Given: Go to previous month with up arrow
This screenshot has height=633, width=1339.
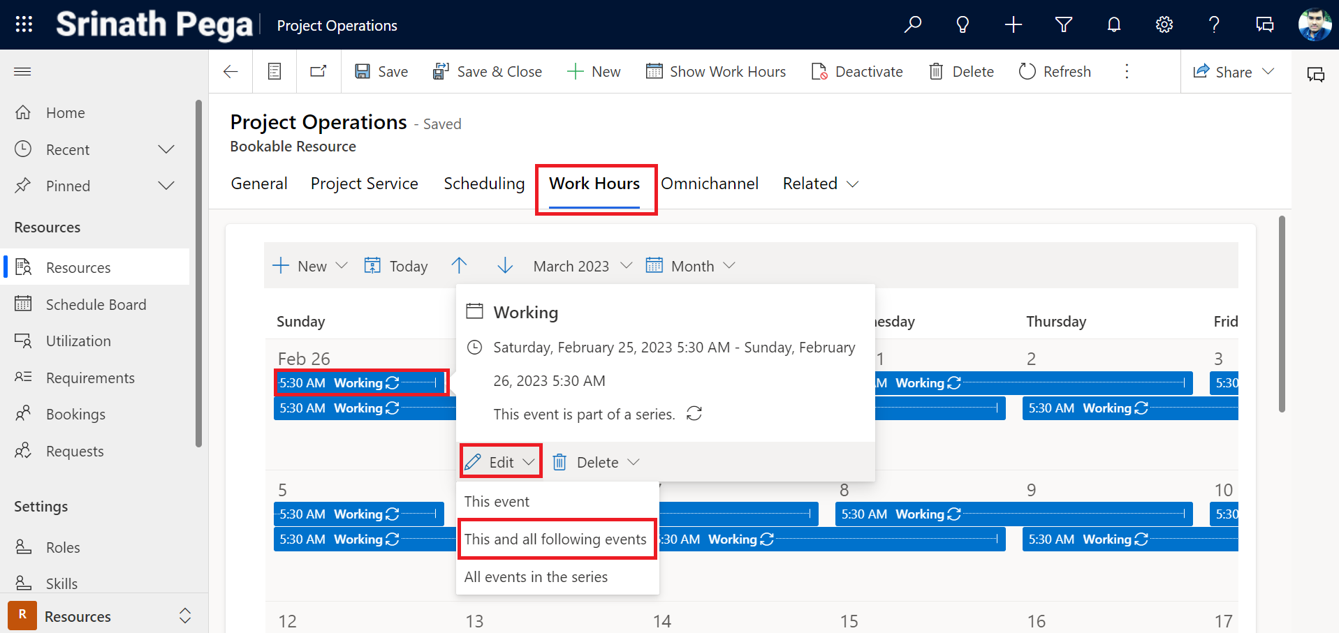Looking at the screenshot, I should [459, 266].
